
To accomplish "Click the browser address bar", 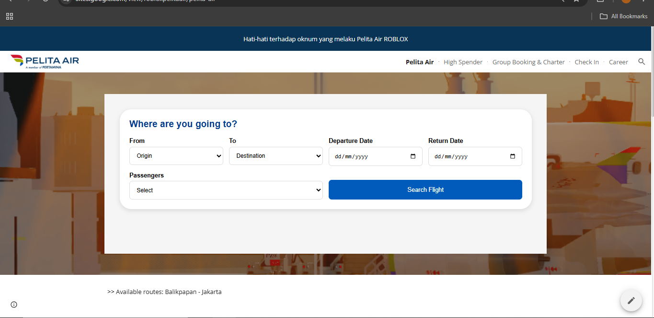I will point(323,1).
